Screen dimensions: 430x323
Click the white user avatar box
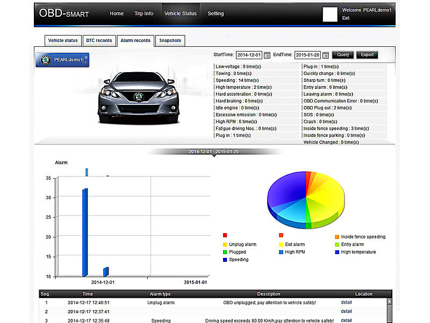330,15
